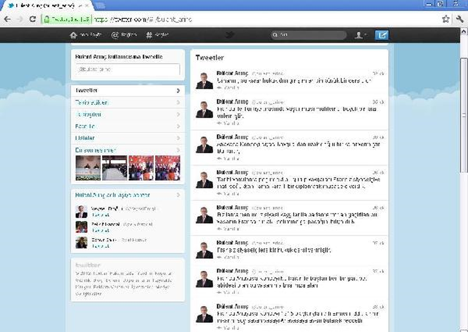
Task: Reply to tweet containing 'hukuk dışı girişimler'
Action: click(x=228, y=88)
